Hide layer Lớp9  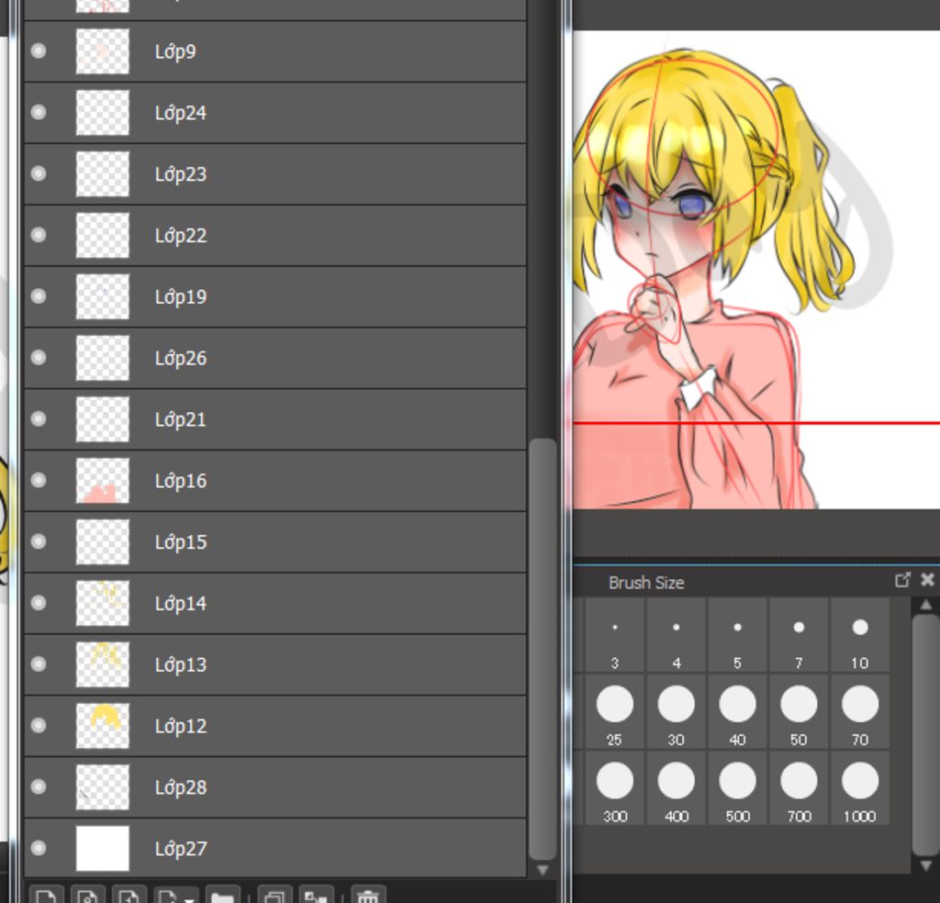(x=39, y=51)
